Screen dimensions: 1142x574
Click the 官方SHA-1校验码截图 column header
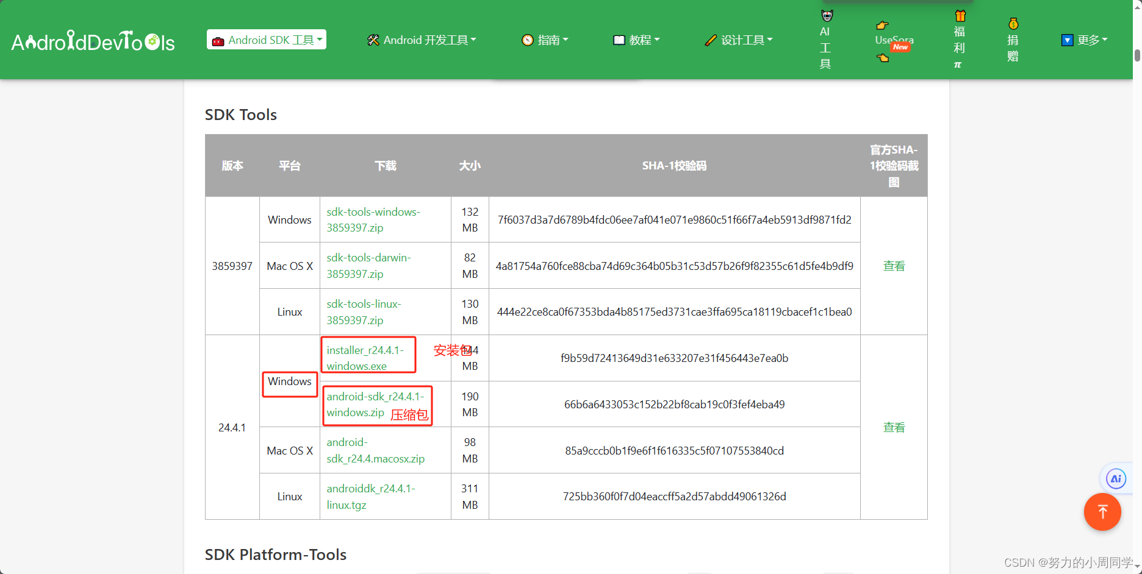(894, 166)
